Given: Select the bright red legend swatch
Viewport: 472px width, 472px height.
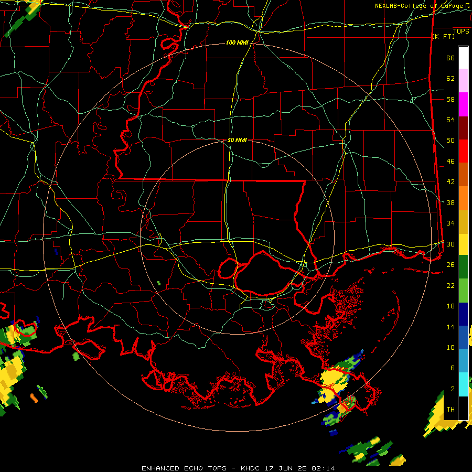Looking at the screenshot, I should pos(463,151).
